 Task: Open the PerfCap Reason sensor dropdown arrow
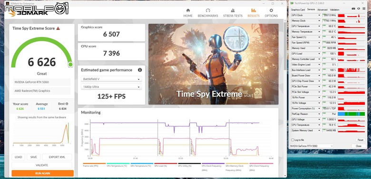pyautogui.click(x=319, y=114)
